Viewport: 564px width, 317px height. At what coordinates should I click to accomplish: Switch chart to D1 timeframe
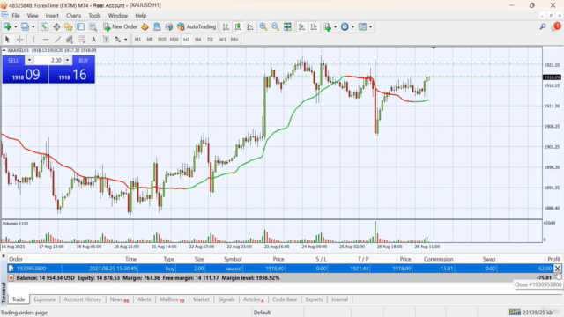pos(210,39)
